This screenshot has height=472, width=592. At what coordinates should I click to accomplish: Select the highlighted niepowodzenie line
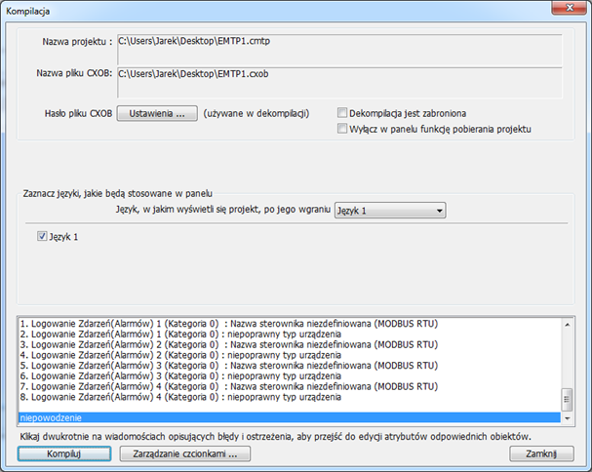[x=290, y=417]
